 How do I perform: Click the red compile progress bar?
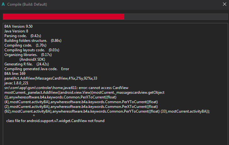click(63, 17)
